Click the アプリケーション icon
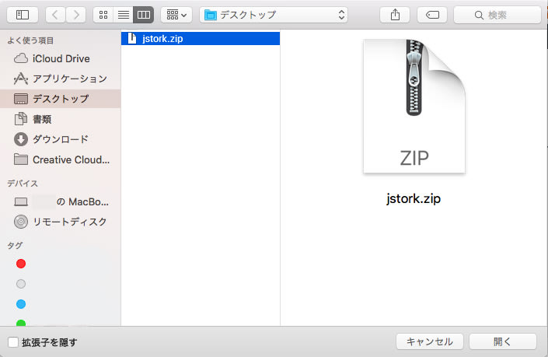 point(21,79)
